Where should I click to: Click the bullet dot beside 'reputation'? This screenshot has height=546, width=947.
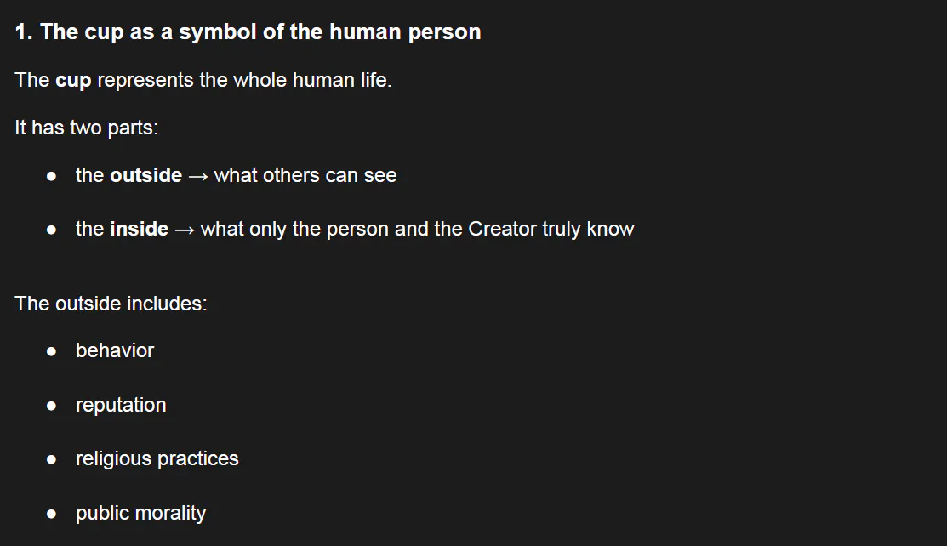pos(51,406)
